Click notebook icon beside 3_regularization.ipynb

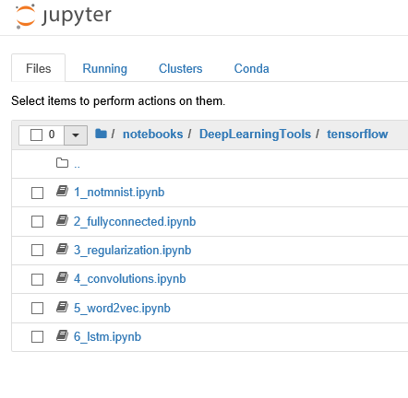(x=62, y=249)
